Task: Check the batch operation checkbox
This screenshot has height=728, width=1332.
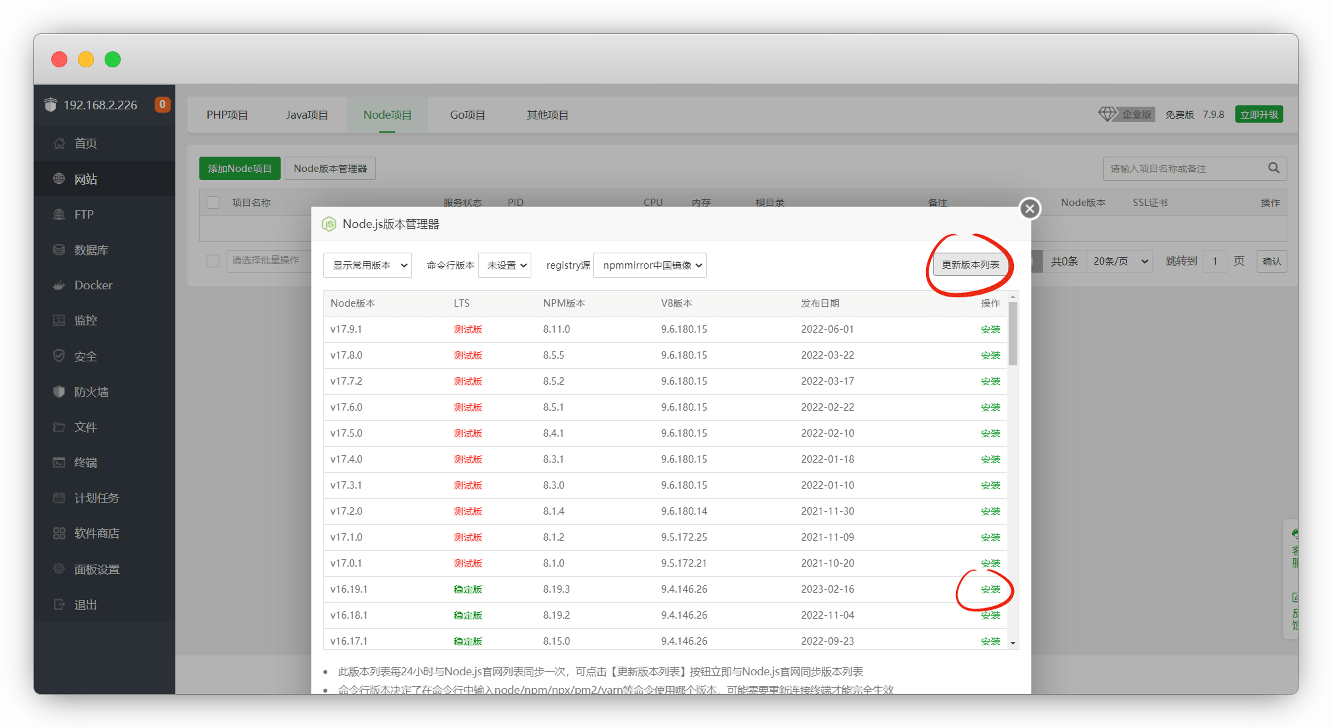Action: tap(213, 261)
